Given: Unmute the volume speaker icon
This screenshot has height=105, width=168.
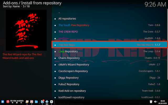Looking at the screenshot, I should (155, 102).
